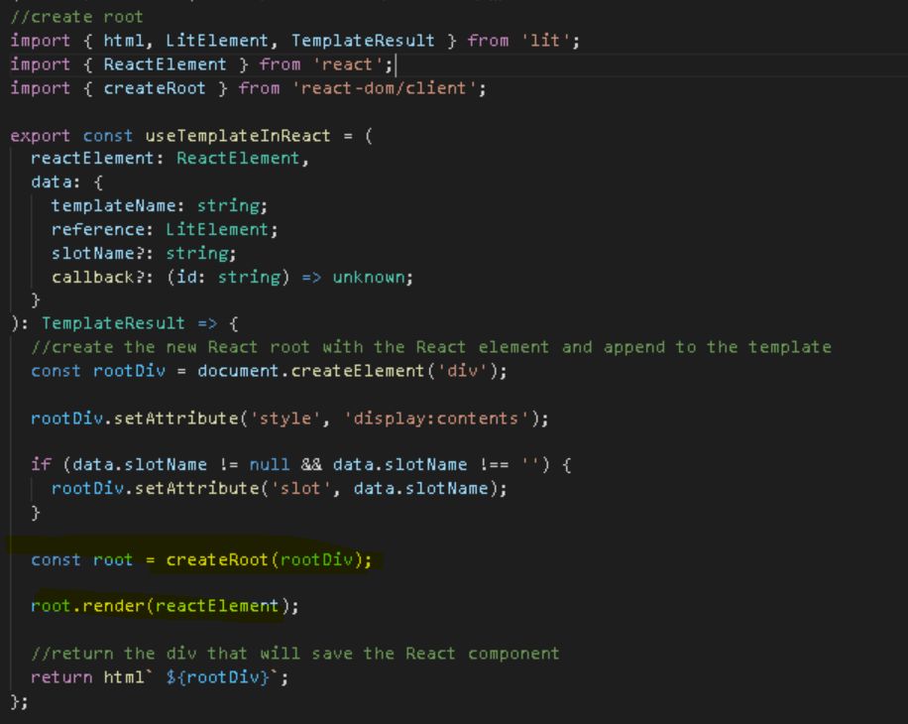
Task: Click the 'reference: LitElement;' property
Action: 165,229
